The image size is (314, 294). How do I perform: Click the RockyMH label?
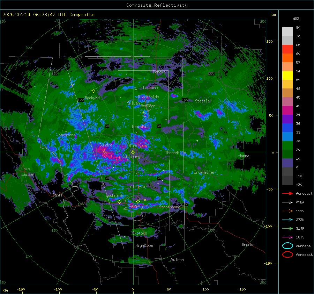tap(92, 98)
